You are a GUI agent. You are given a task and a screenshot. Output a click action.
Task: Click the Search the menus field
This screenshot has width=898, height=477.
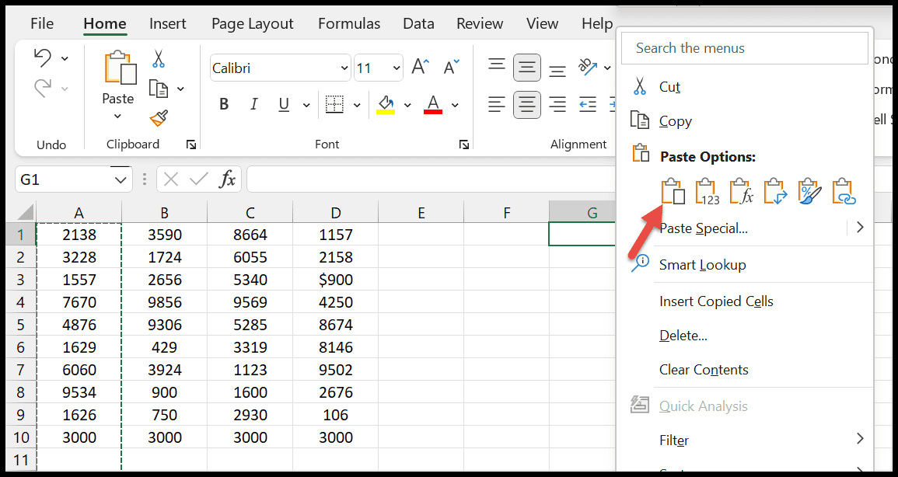coord(745,48)
